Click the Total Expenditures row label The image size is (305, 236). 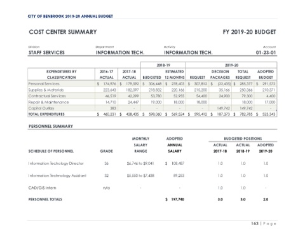[x=46, y=114]
